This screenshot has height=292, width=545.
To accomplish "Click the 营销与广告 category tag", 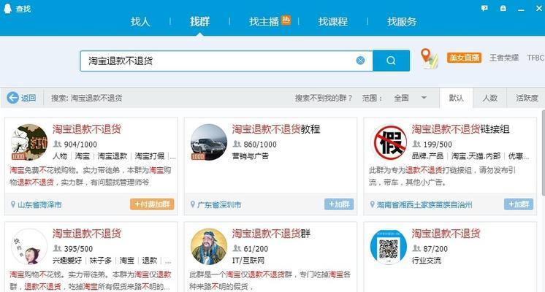I will (x=251, y=156).
